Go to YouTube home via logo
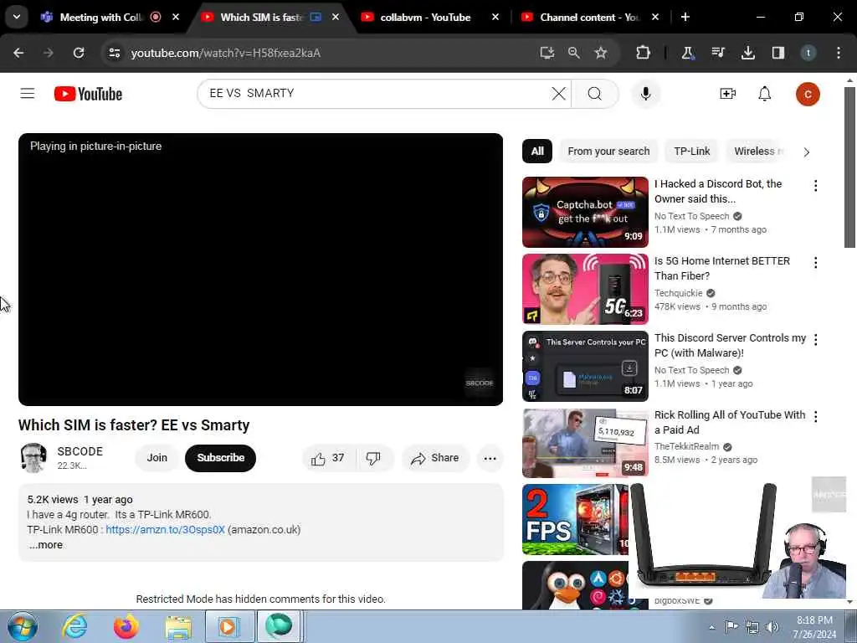The image size is (857, 643). tap(88, 94)
